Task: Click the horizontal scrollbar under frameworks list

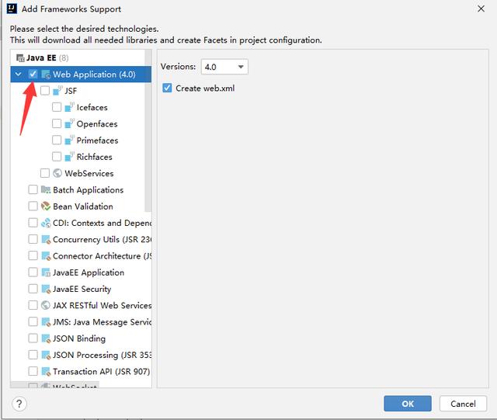Action: tap(54, 385)
